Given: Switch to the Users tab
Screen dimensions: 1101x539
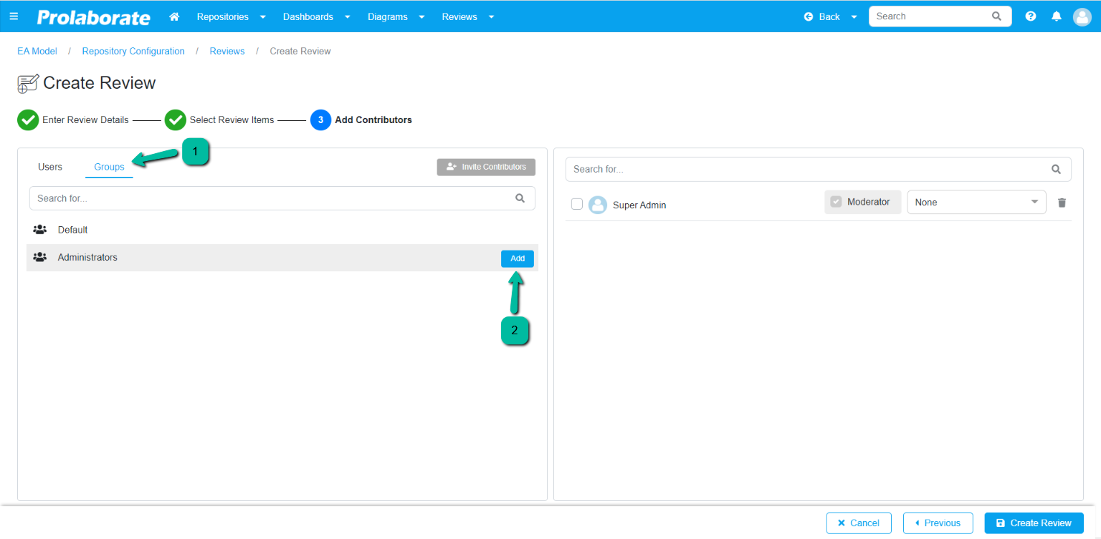Looking at the screenshot, I should (x=50, y=167).
